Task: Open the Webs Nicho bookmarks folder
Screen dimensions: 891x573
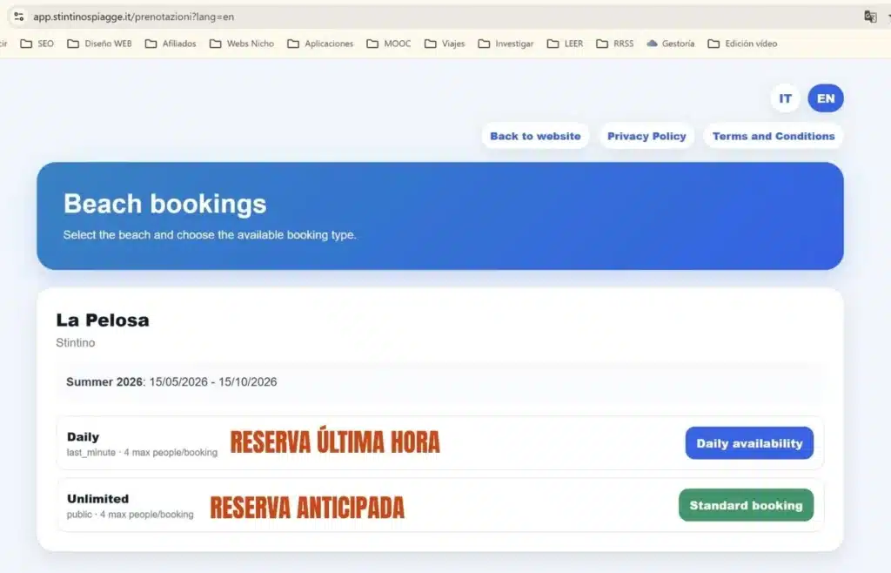Action: point(242,44)
